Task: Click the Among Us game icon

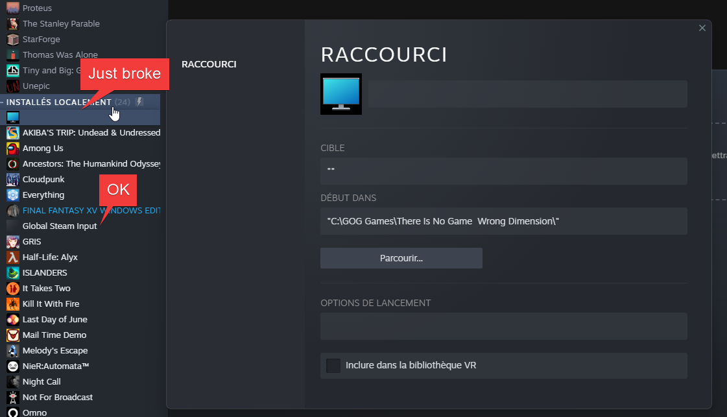Action: [13, 148]
